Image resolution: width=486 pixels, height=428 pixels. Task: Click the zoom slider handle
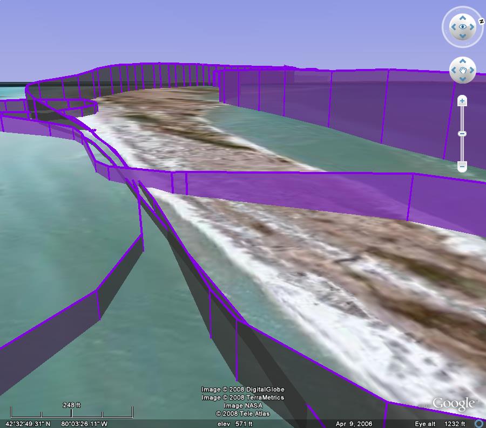462,134
